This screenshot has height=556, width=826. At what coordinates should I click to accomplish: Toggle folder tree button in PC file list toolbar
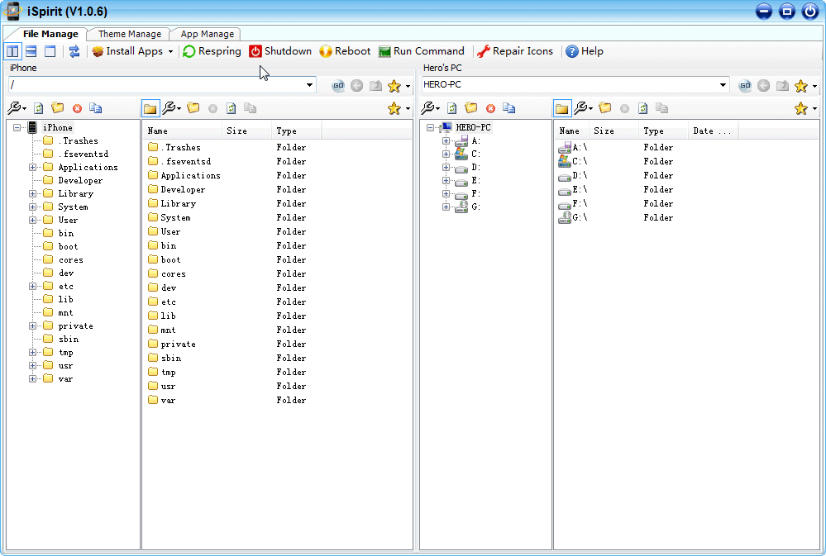click(x=562, y=109)
